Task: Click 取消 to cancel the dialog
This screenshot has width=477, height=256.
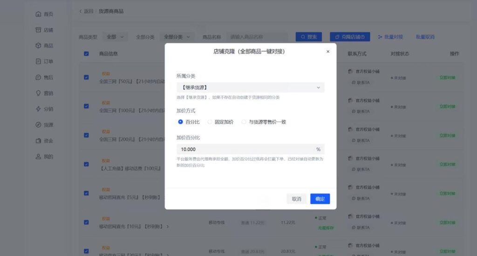Action: click(296, 199)
